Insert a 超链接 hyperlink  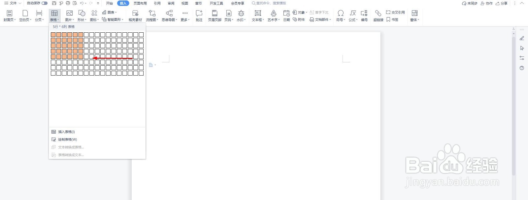tap(379, 16)
